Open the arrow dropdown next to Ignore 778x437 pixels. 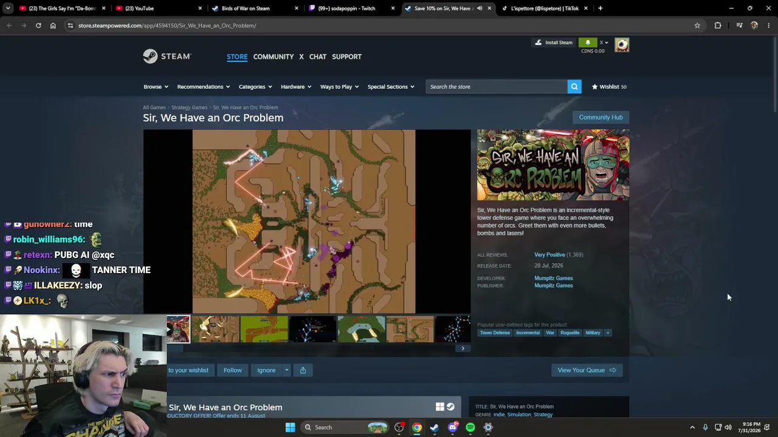coord(286,370)
